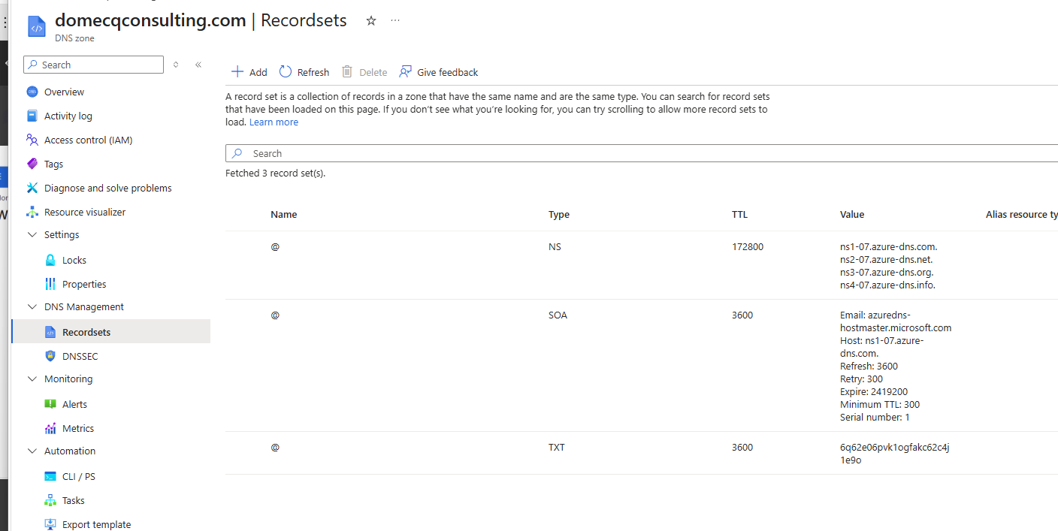
Task: Select the SOA record type cell
Action: coord(558,315)
